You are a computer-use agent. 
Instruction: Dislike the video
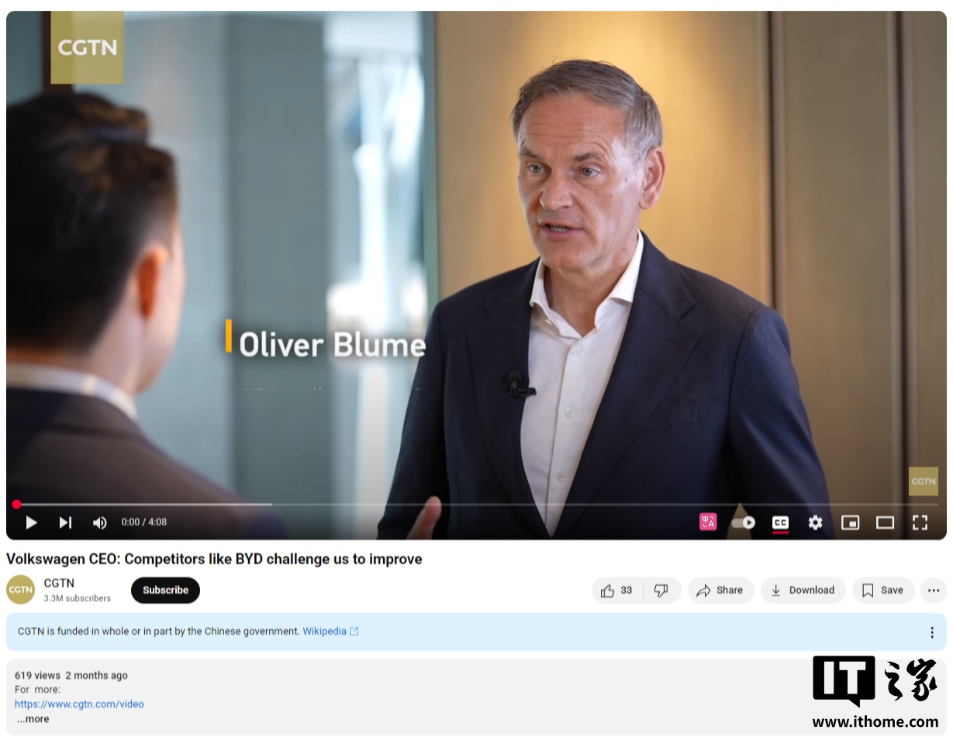point(661,590)
